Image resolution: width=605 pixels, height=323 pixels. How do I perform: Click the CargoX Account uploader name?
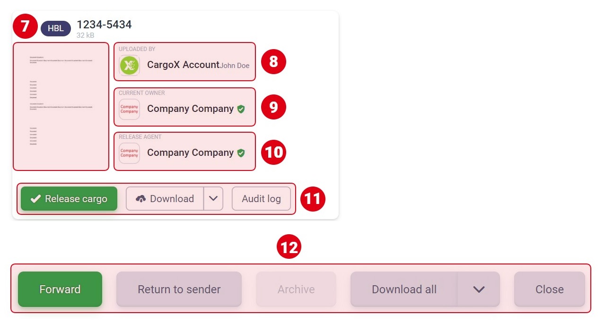pos(183,65)
